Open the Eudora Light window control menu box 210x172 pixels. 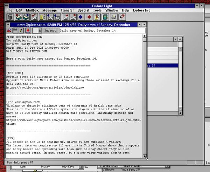(x=7, y=6)
